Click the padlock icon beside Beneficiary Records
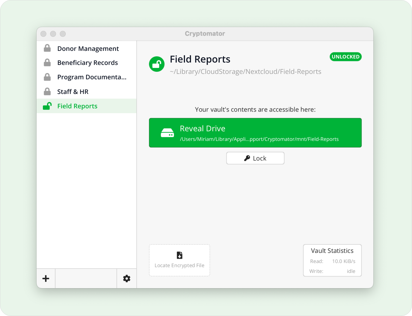This screenshot has width=412, height=316. tap(47, 63)
